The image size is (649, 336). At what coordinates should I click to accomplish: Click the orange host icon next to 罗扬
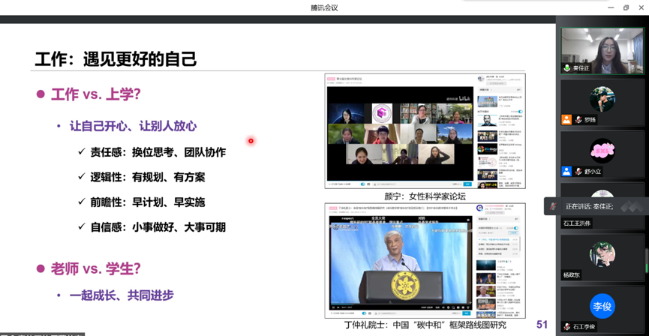[567, 120]
